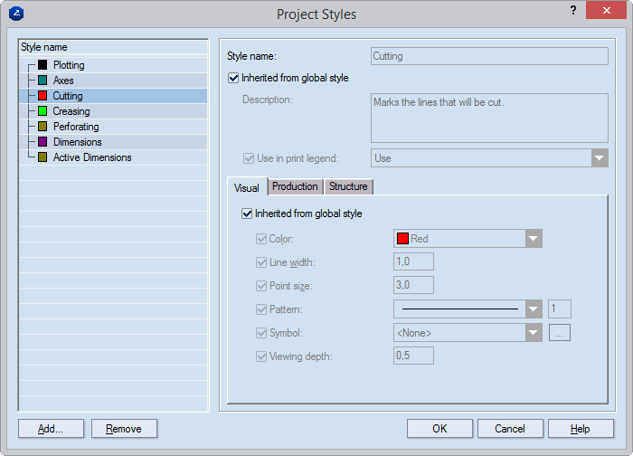Click the help question mark icon

tap(573, 11)
